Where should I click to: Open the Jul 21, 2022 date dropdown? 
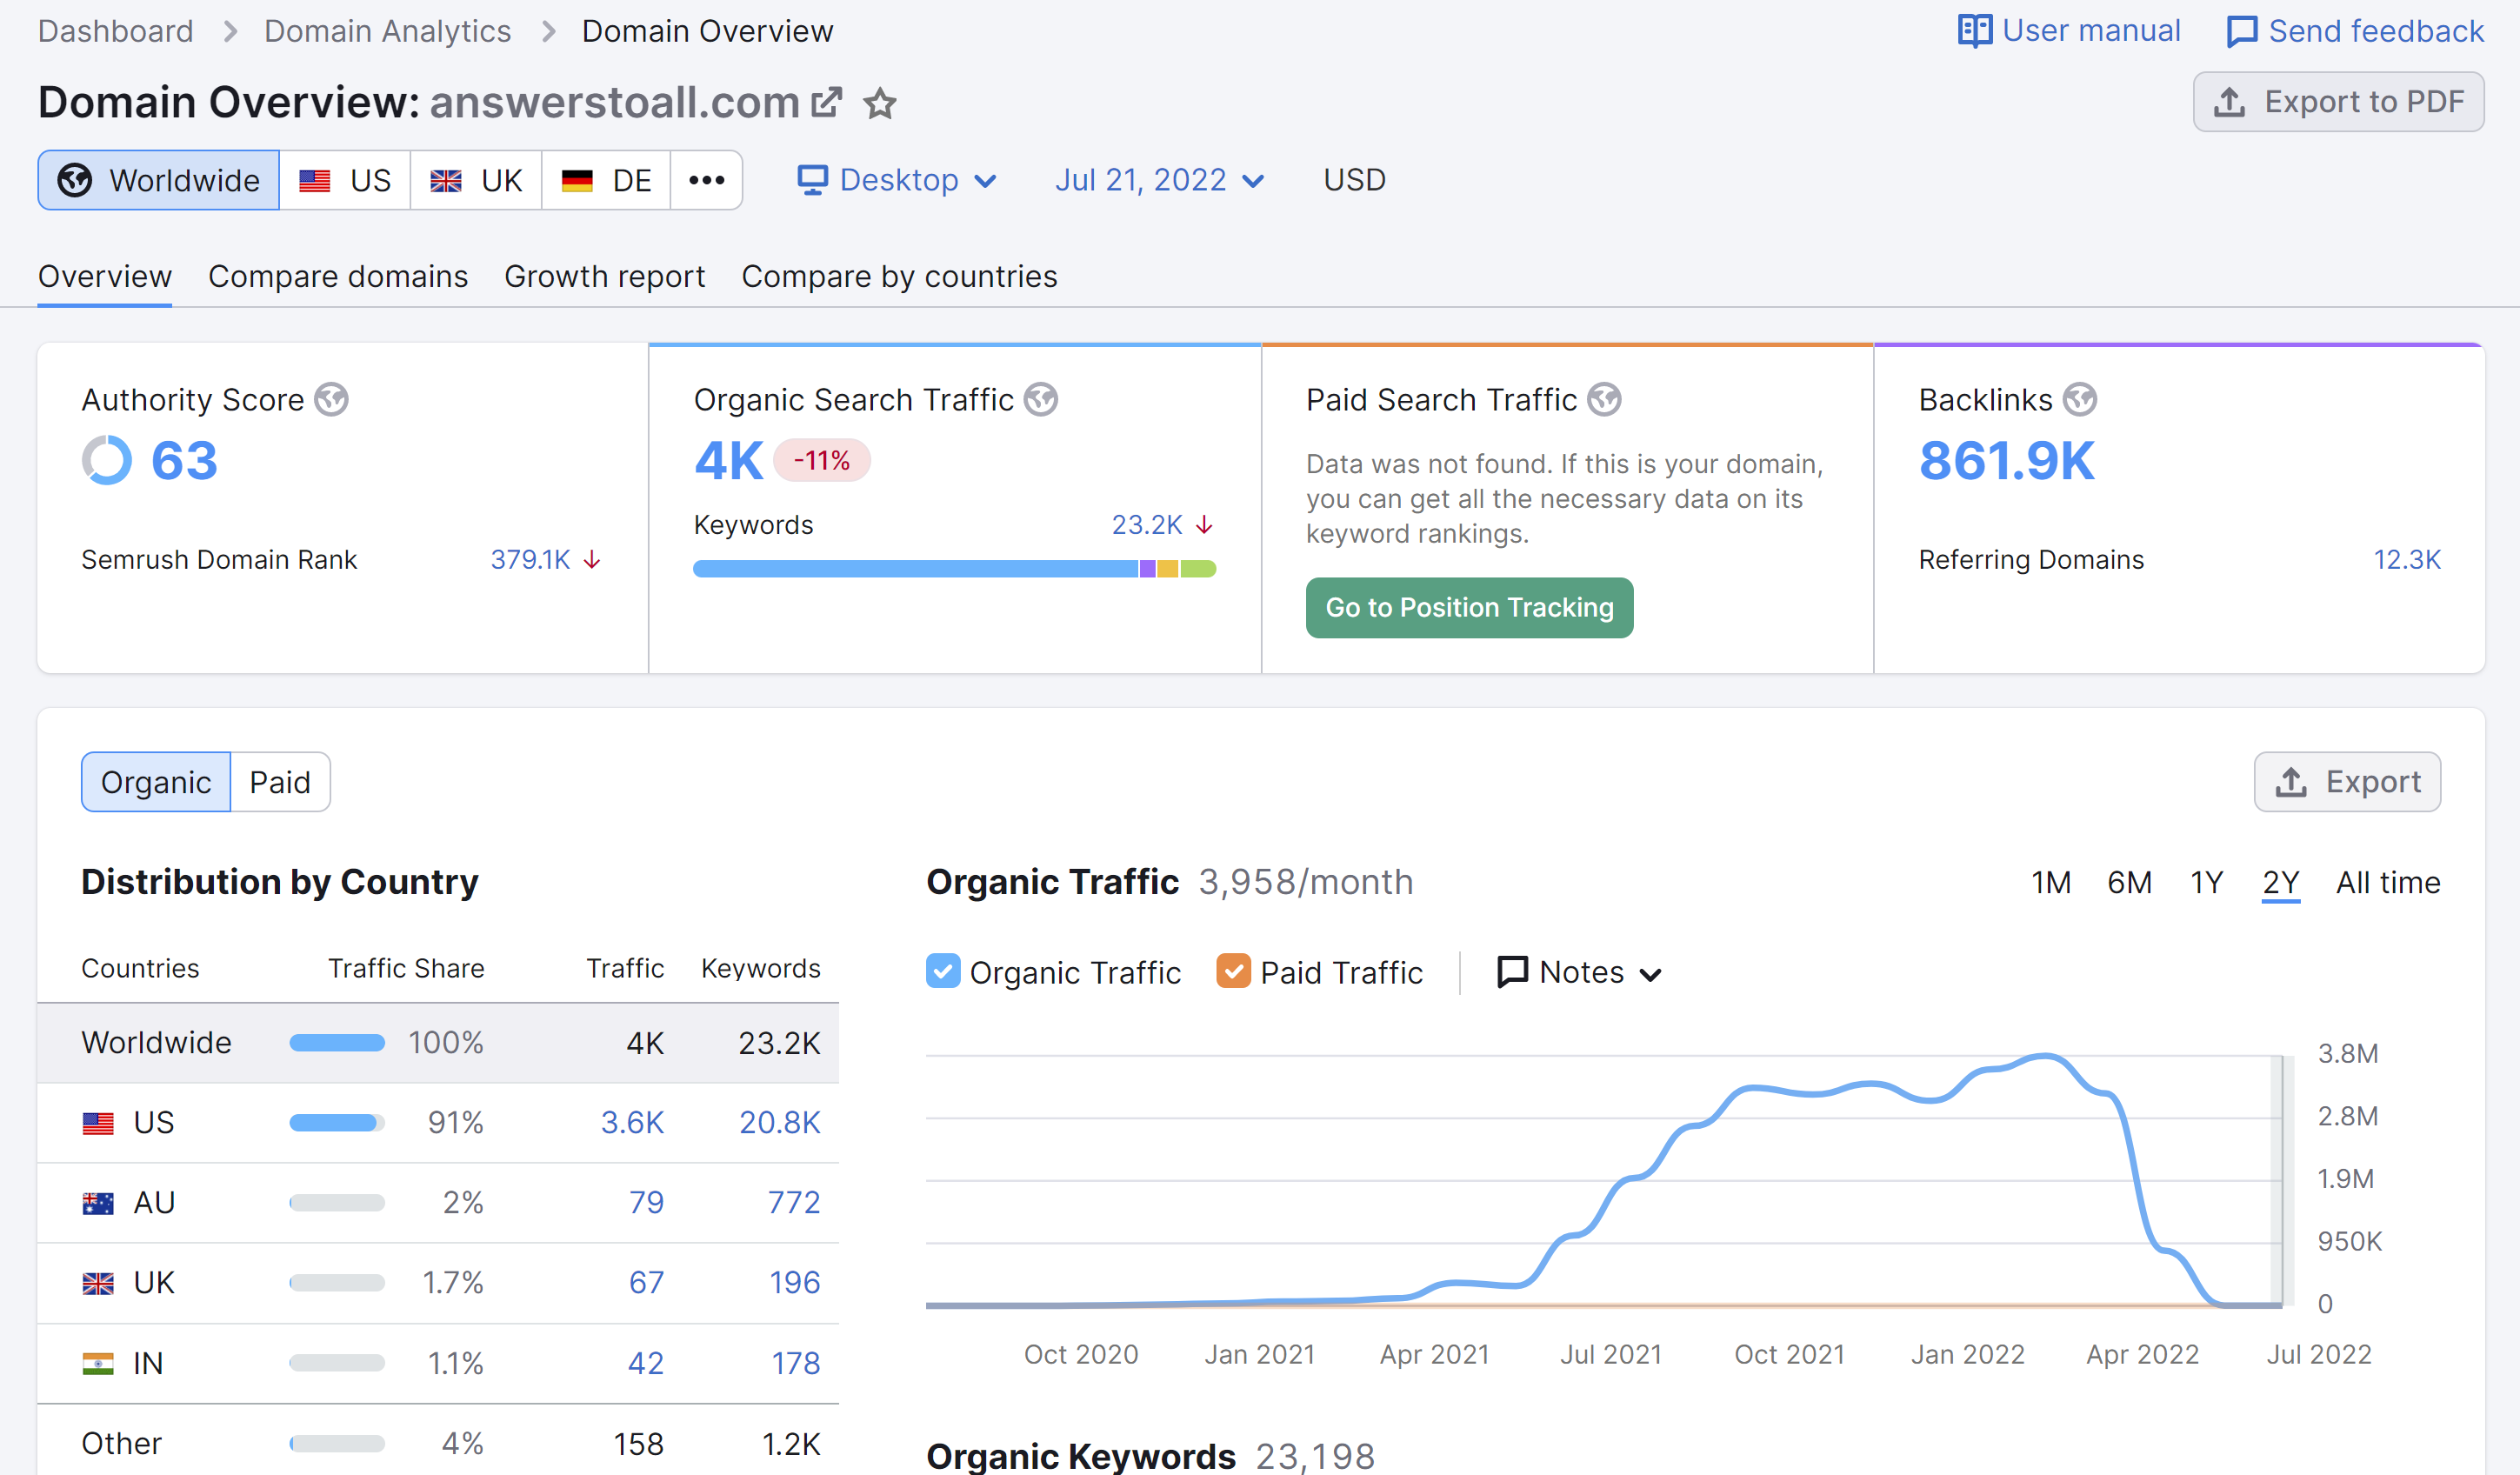1160,180
